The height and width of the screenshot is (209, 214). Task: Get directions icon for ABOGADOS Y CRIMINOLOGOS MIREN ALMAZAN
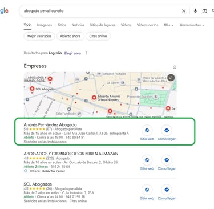pyautogui.click(x=167, y=160)
